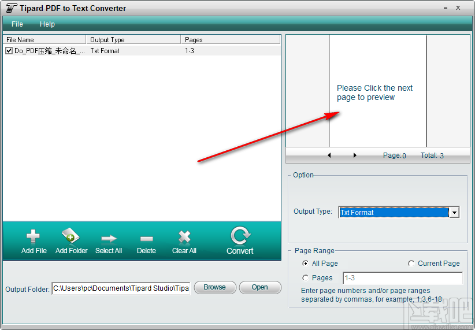The width and height of the screenshot is (475, 330).
Task: Select the Do_PDF file name in list
Action: coord(50,51)
